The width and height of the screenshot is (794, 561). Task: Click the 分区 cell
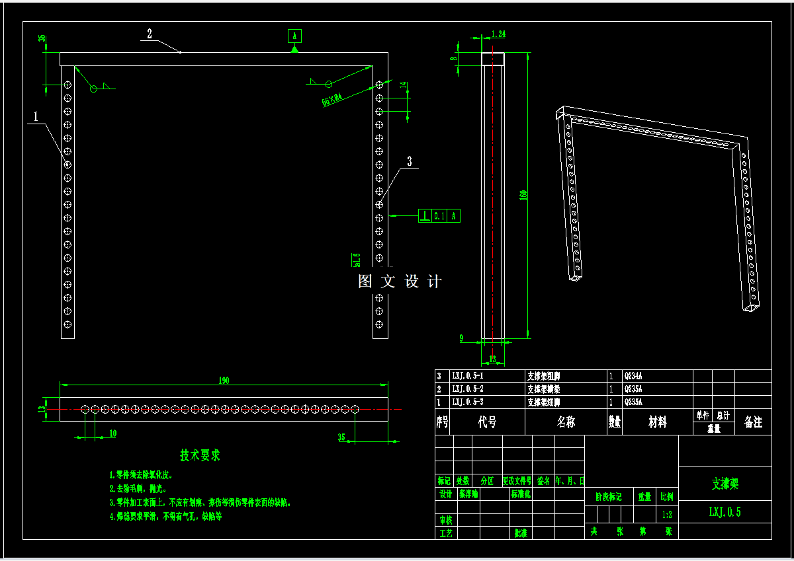[487, 481]
